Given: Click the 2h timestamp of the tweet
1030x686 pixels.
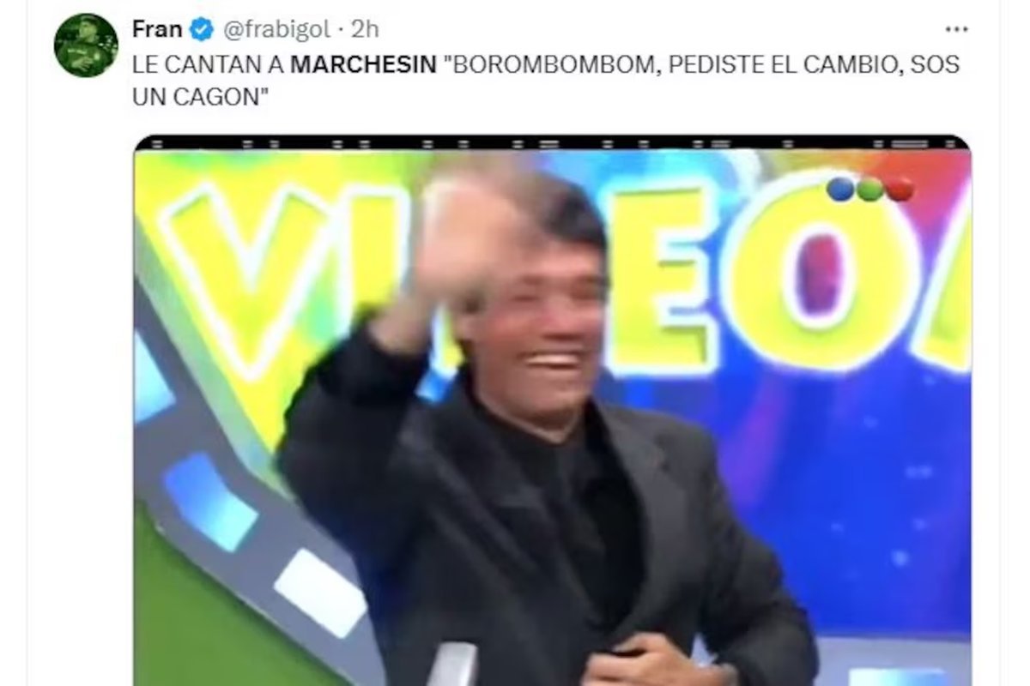Looking at the screenshot, I should pyautogui.click(x=365, y=29).
